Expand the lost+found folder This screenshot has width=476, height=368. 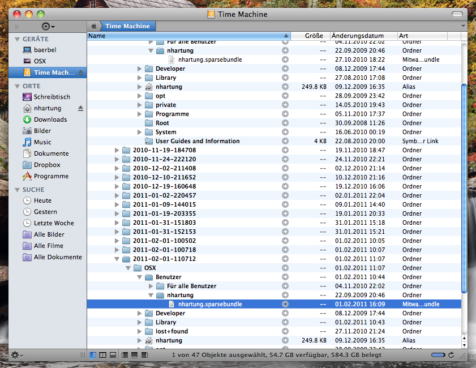pyautogui.click(x=139, y=331)
